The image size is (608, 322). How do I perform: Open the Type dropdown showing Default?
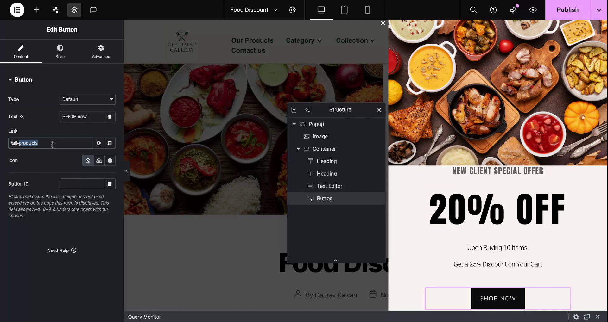(87, 99)
